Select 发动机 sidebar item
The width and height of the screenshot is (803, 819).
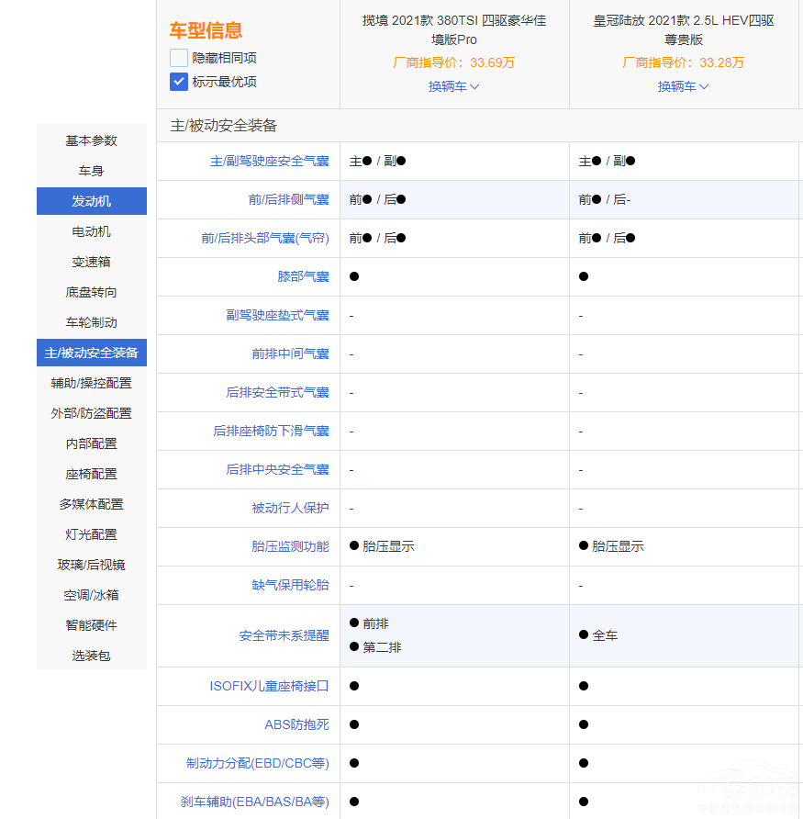pos(92,201)
